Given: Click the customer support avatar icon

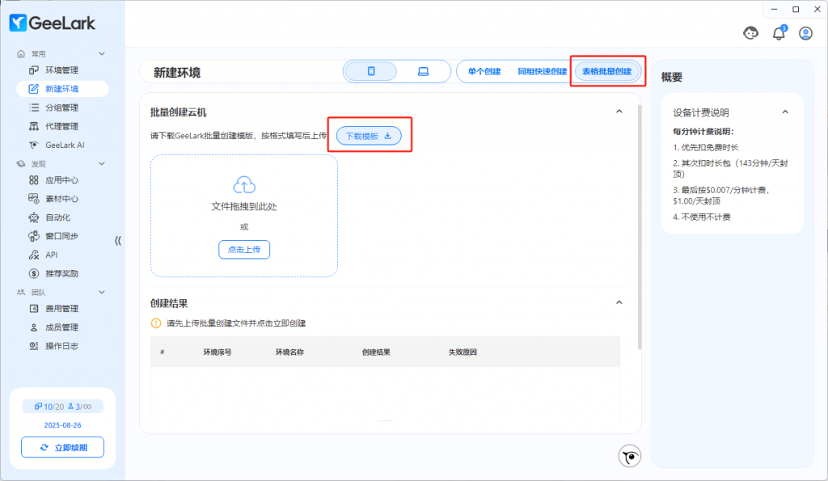Looking at the screenshot, I should 751,33.
